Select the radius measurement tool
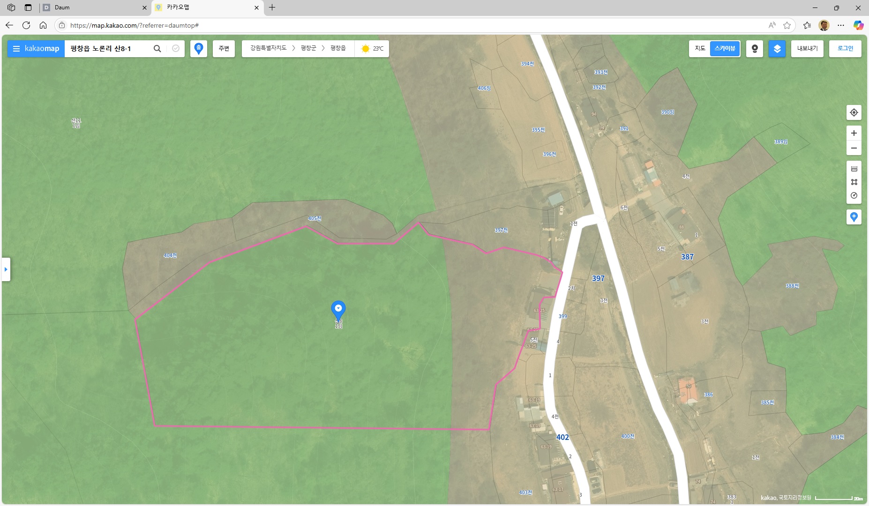Screen dimensions: 869x506 coord(854,196)
